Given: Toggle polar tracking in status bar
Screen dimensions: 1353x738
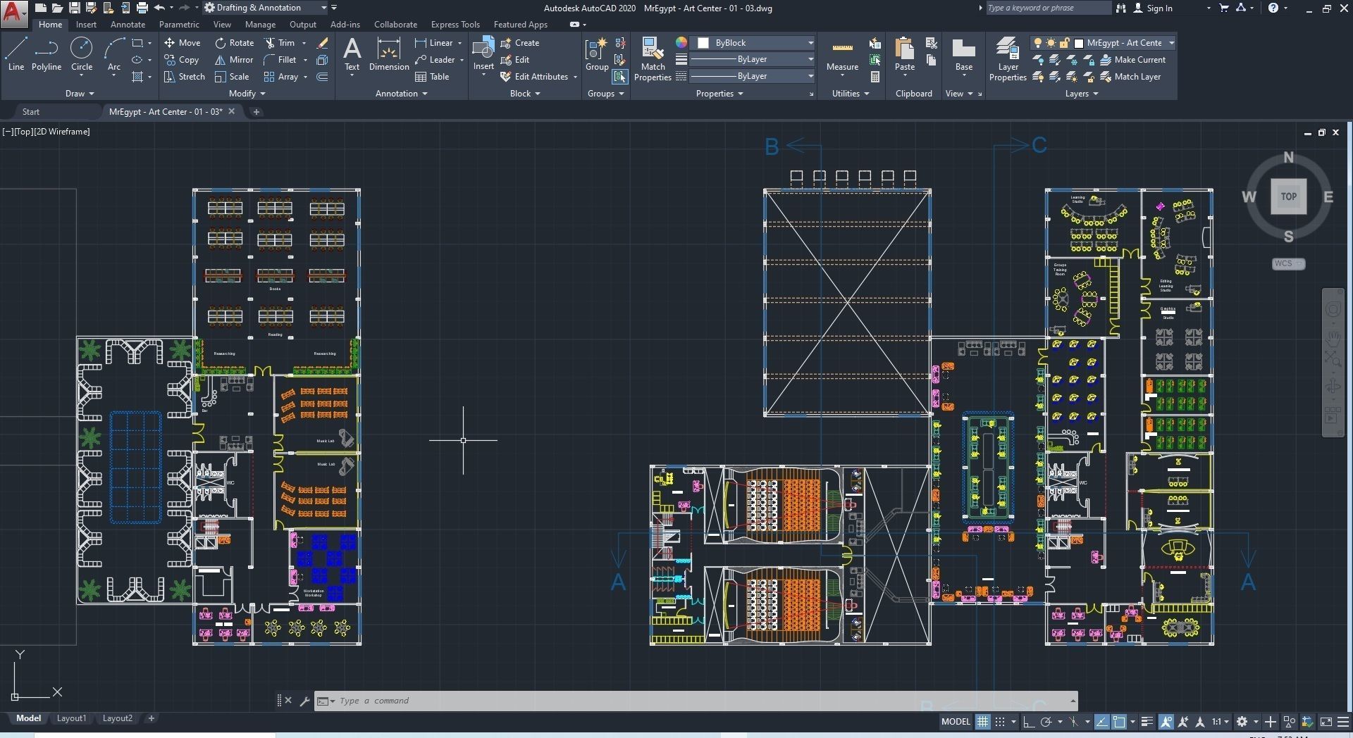Looking at the screenshot, I should (1046, 722).
